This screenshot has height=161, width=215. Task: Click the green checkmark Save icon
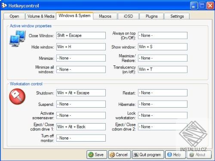pyautogui.click(x=91, y=155)
